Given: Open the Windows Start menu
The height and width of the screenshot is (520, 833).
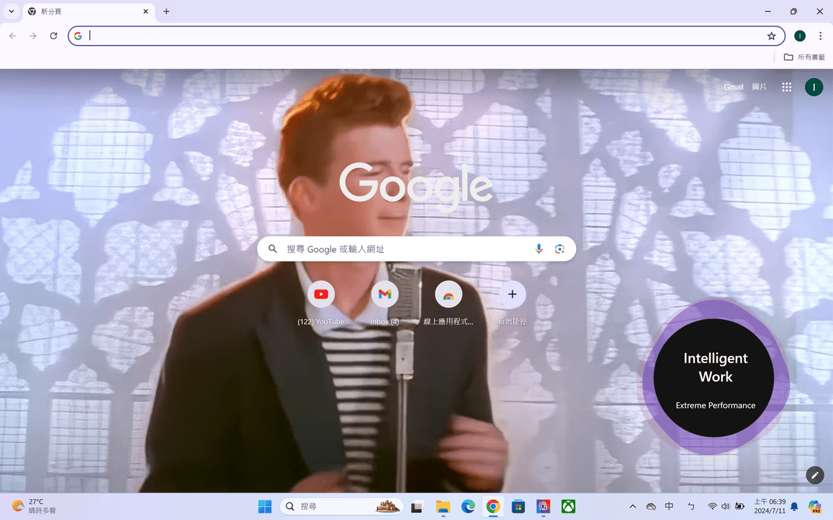Looking at the screenshot, I should (x=265, y=506).
